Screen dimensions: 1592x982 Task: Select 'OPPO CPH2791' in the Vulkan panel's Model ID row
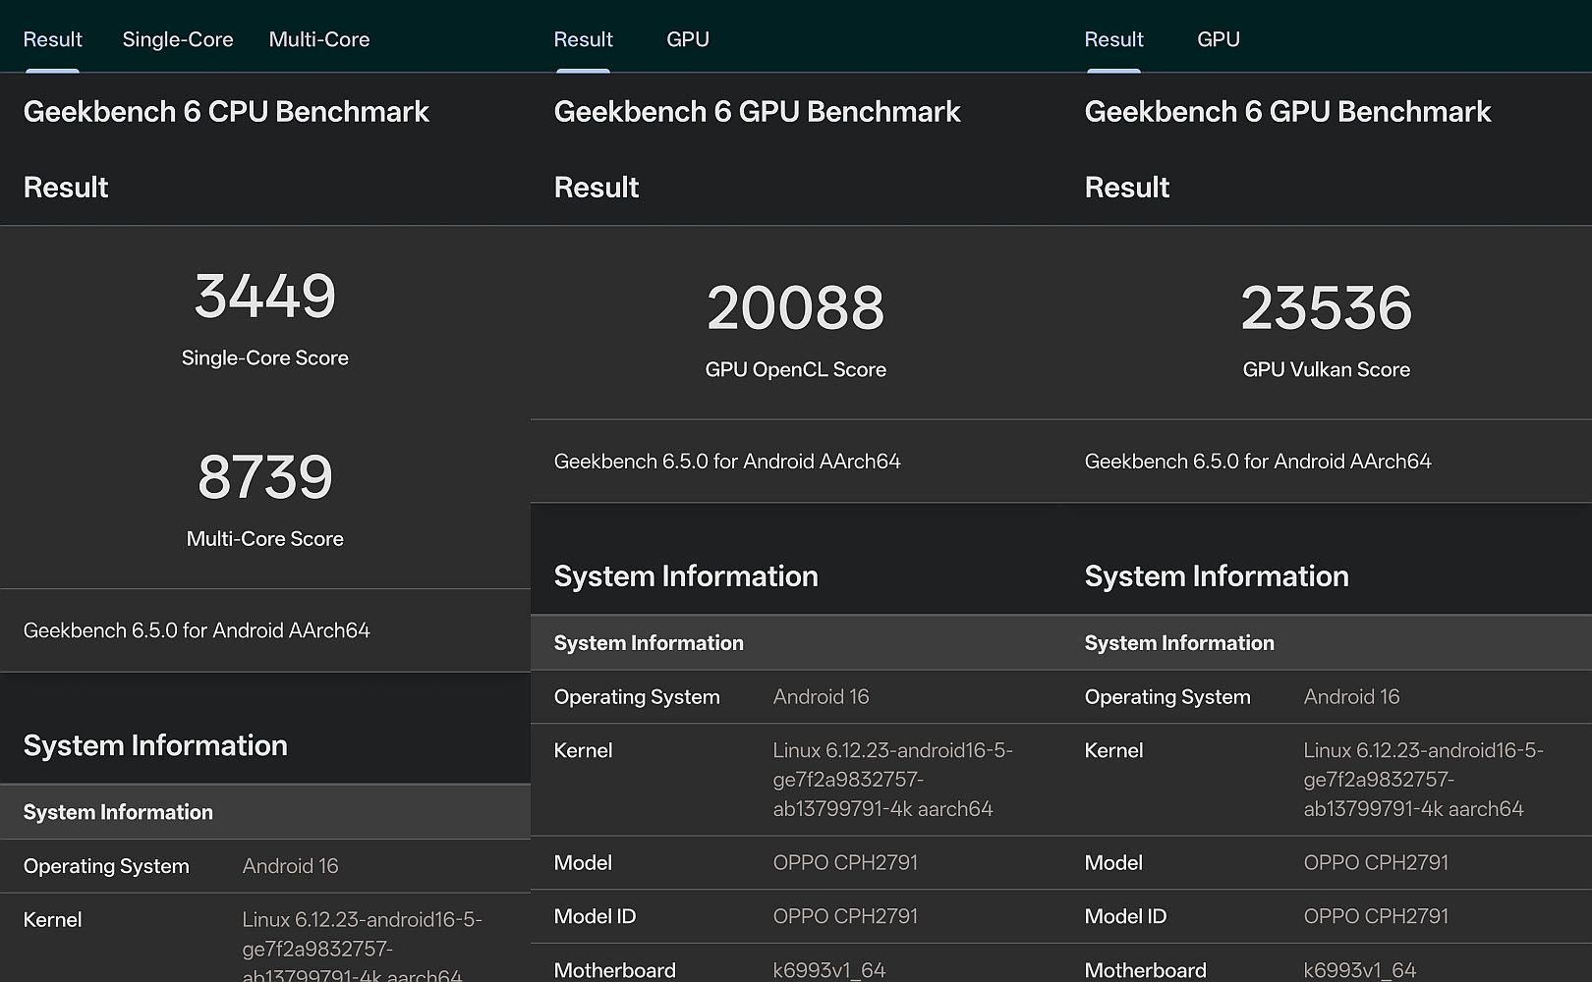point(1376,916)
